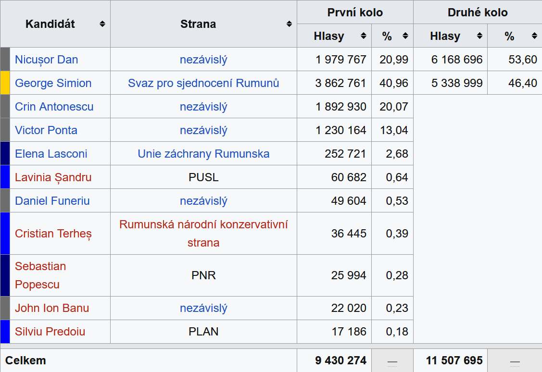Open George Simion candidate link

pyautogui.click(x=53, y=83)
